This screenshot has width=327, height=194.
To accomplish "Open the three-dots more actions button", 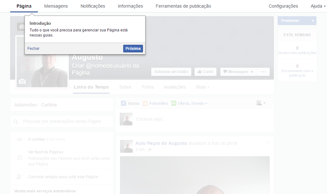I will (263, 72).
